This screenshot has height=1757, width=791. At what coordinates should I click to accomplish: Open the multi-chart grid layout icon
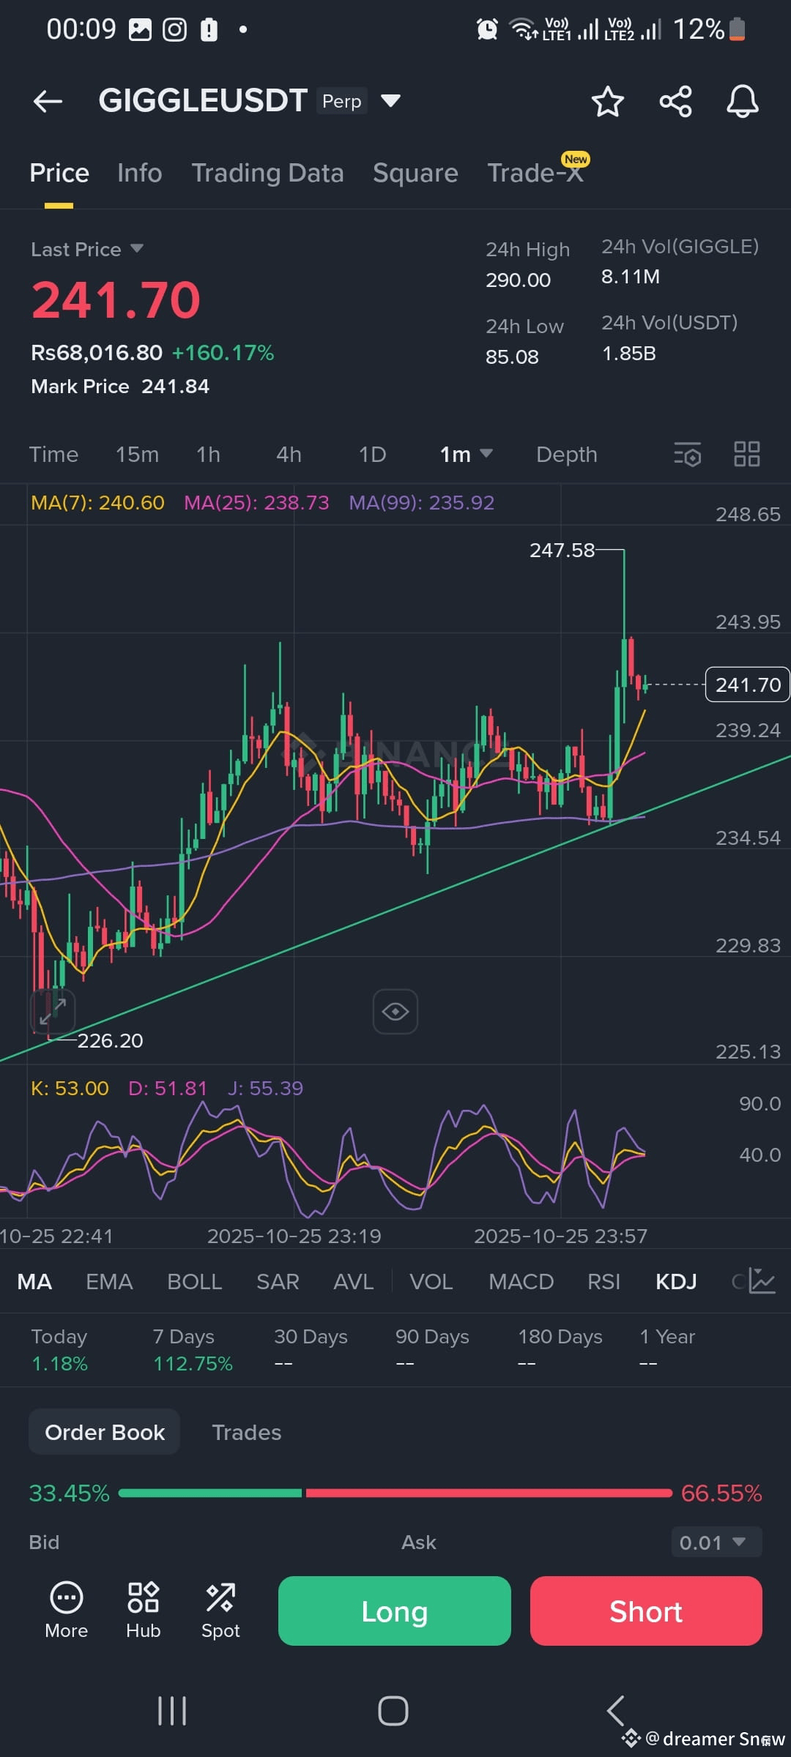pos(747,454)
